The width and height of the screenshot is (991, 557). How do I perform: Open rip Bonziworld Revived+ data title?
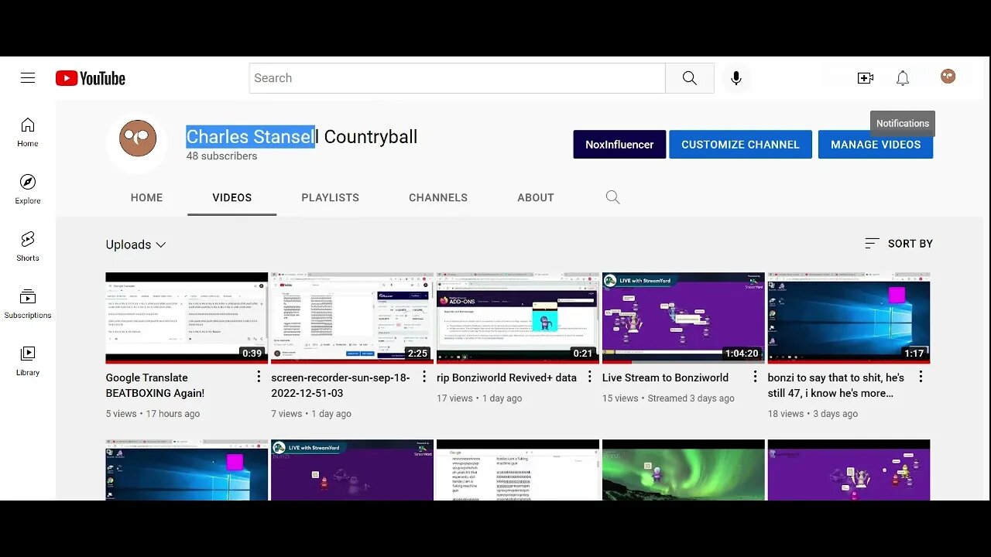(x=506, y=378)
